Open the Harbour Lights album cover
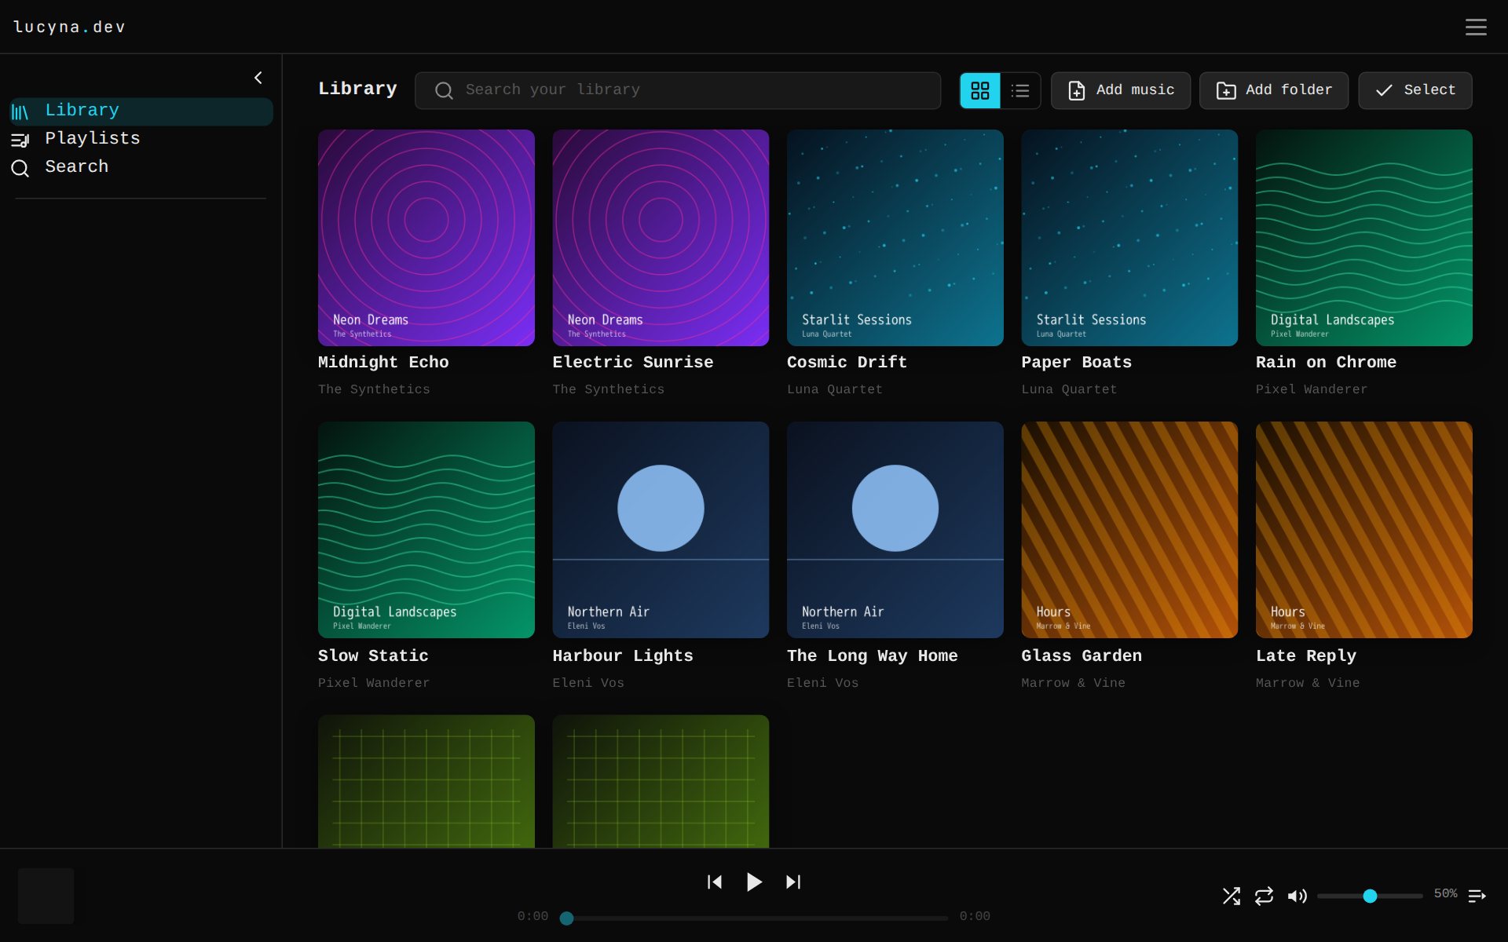 (x=661, y=530)
